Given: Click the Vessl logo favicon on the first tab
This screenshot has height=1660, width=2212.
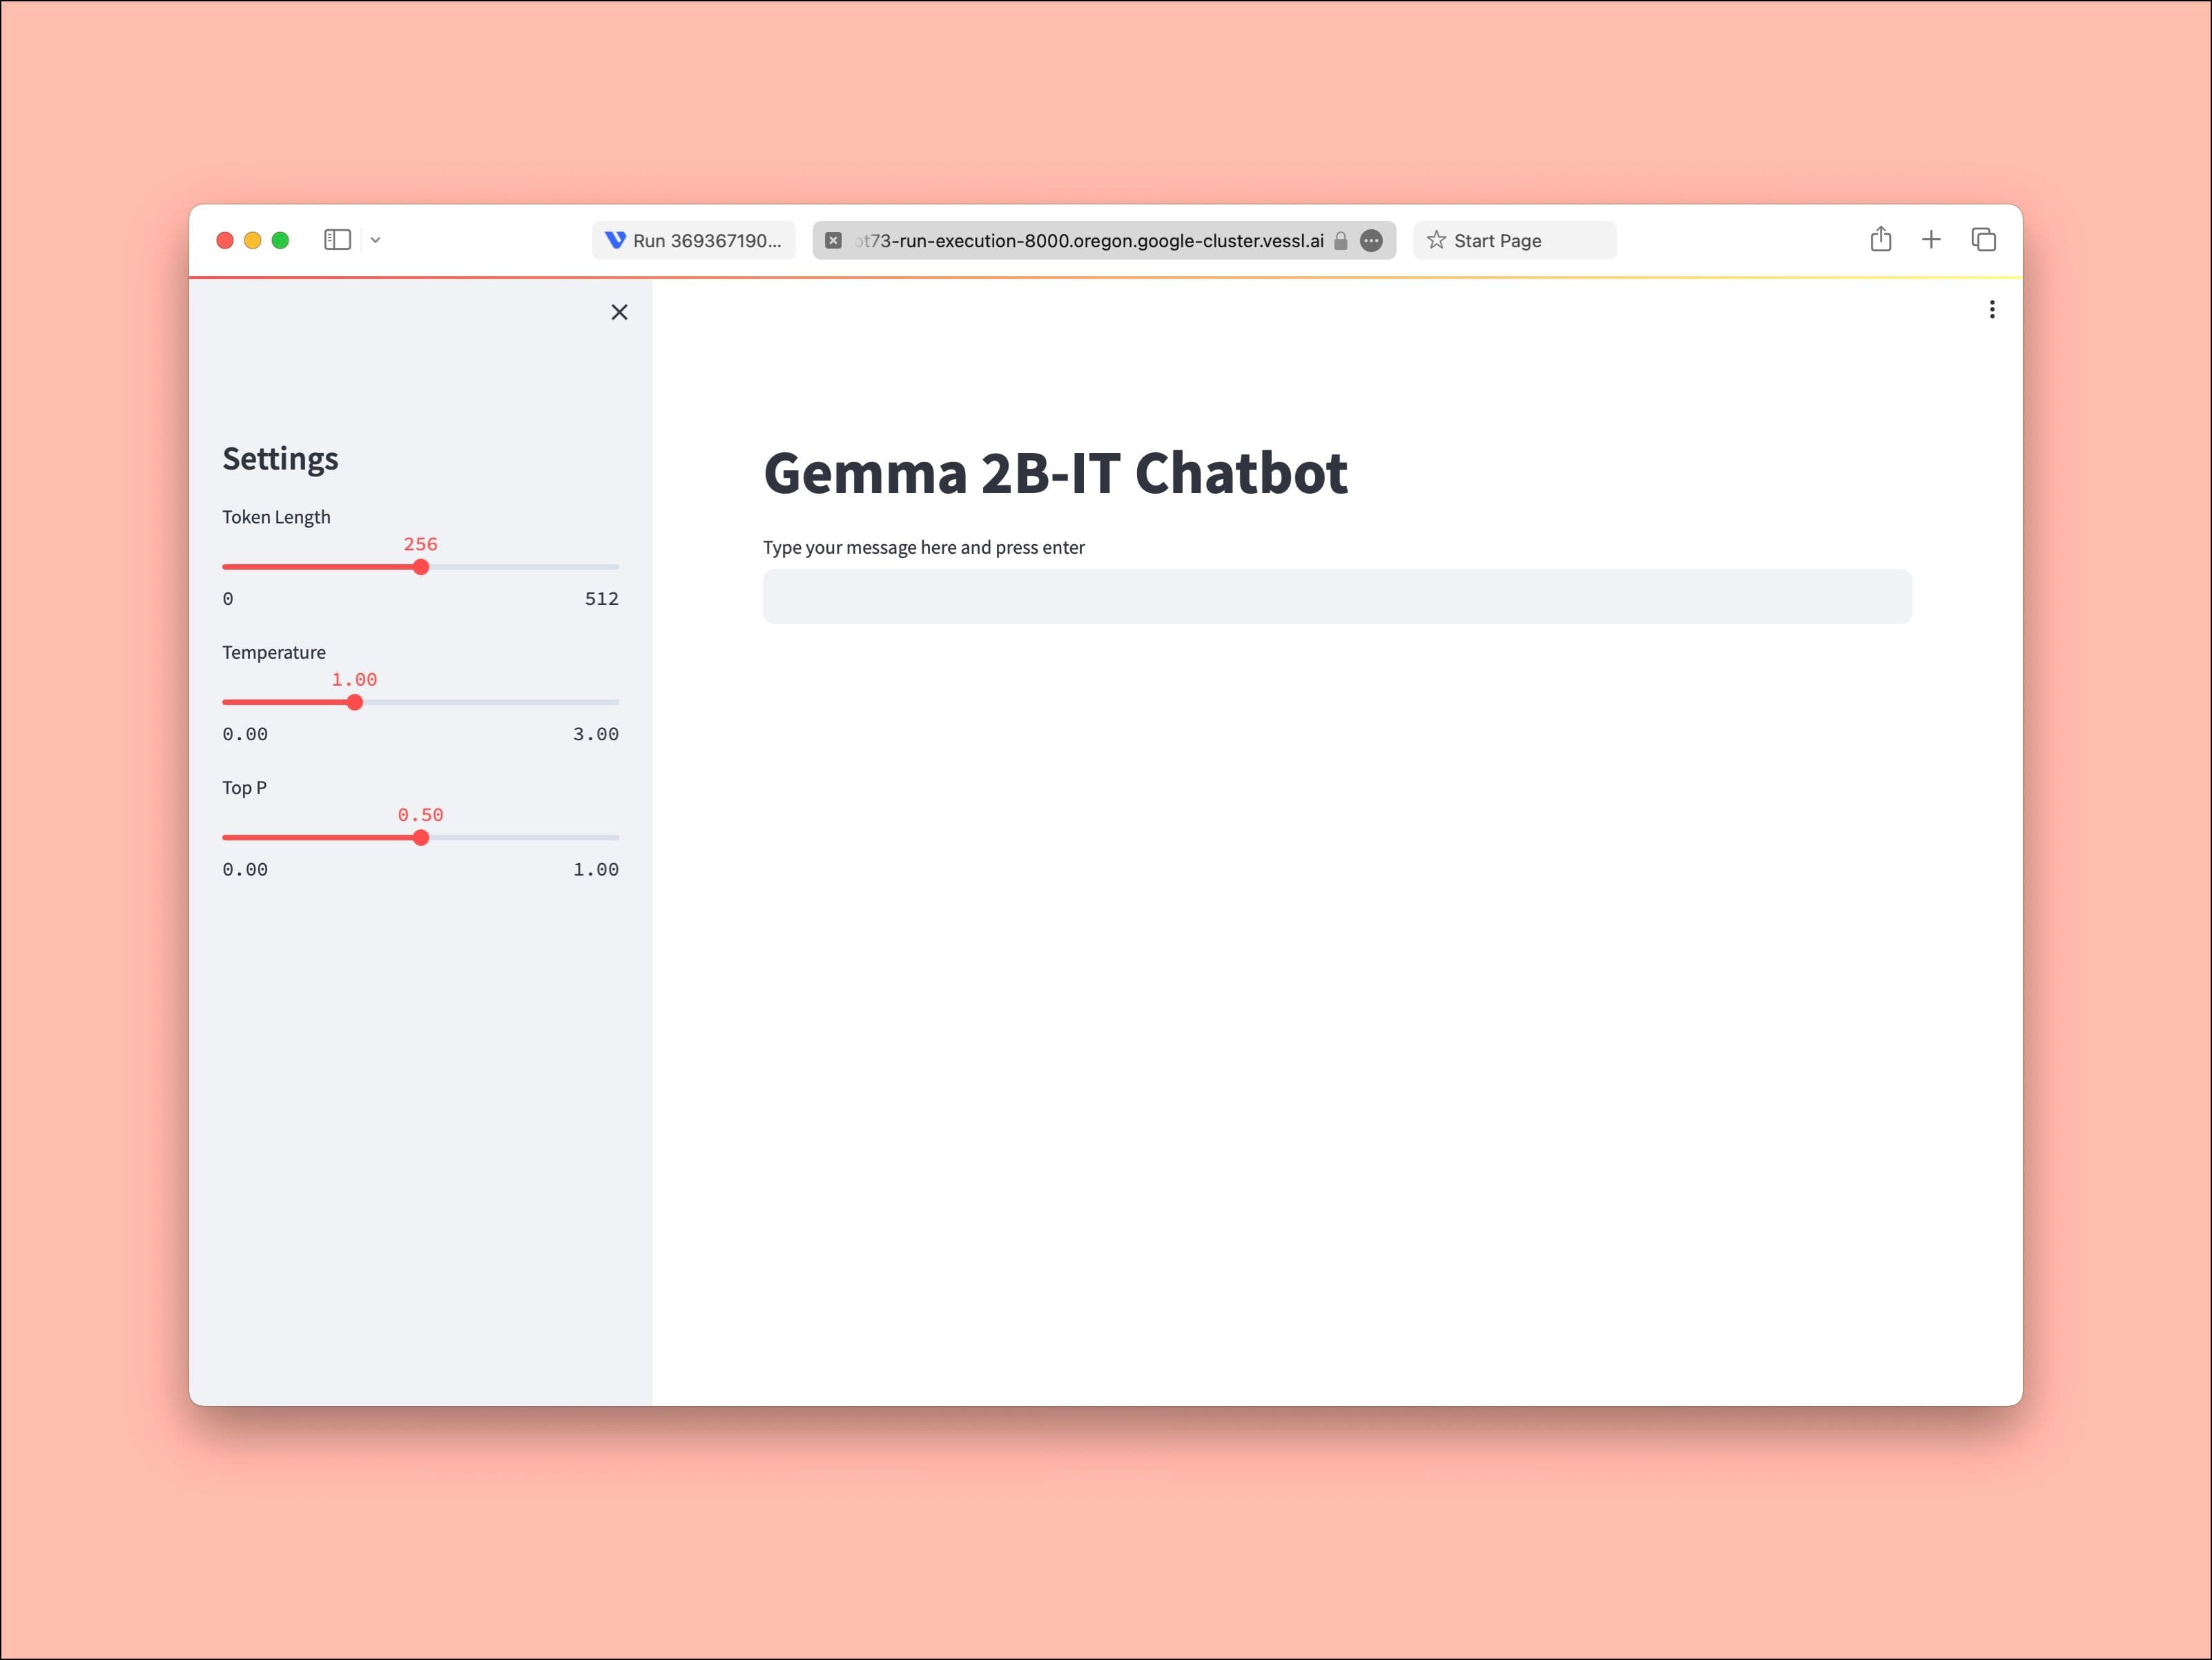Looking at the screenshot, I should [x=616, y=240].
